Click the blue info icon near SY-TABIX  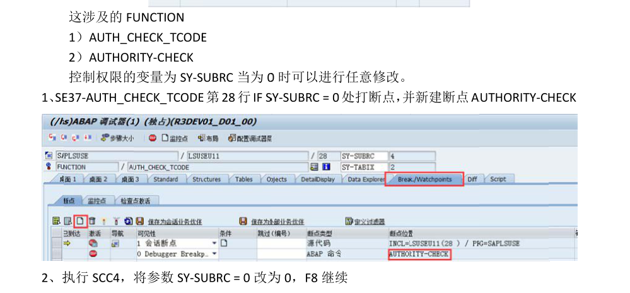tap(326, 167)
